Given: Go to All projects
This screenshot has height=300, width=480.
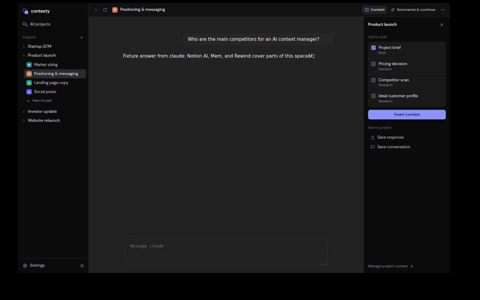Looking at the screenshot, I should [x=37, y=24].
